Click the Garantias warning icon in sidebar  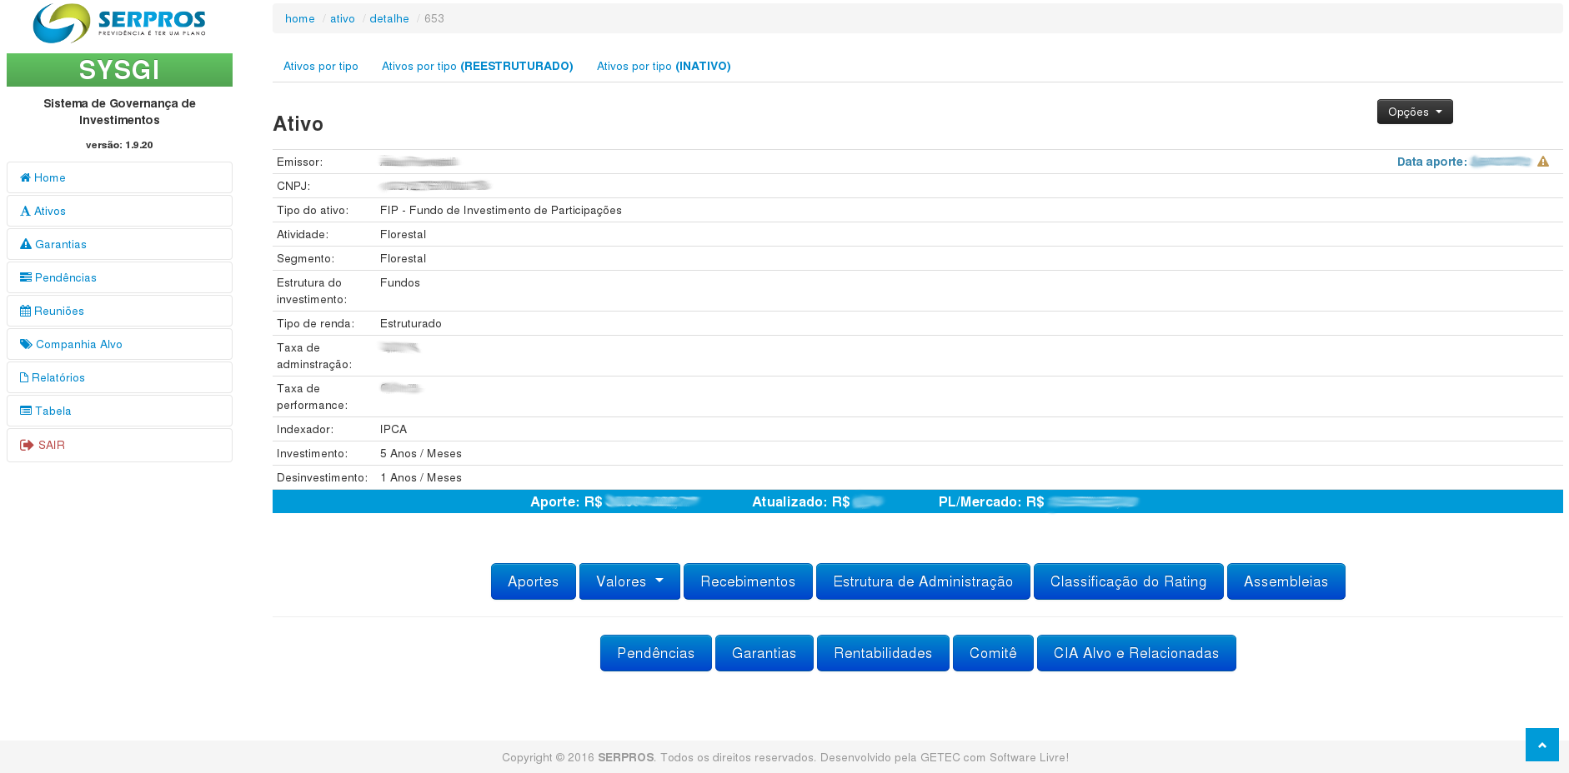click(26, 244)
